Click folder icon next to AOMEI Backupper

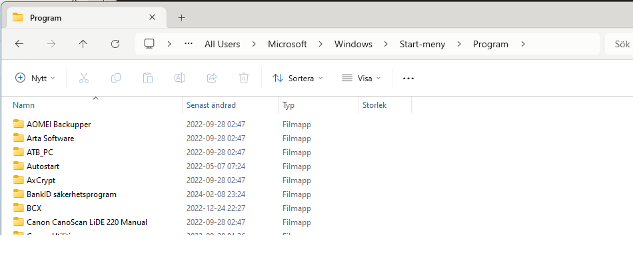point(18,124)
